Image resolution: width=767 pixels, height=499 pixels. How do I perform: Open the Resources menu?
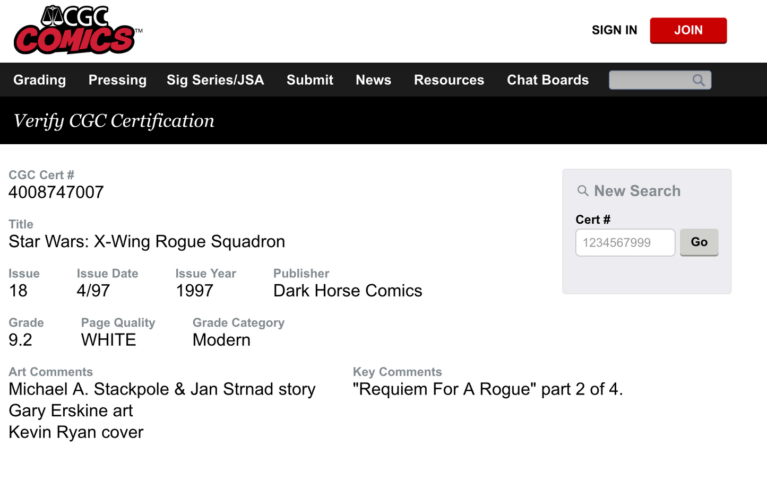pyautogui.click(x=449, y=80)
